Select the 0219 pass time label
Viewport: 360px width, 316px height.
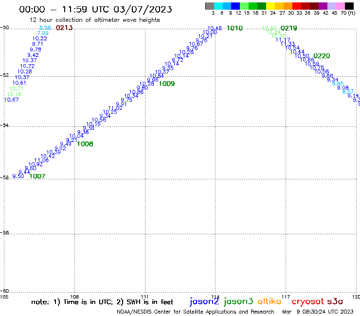pyautogui.click(x=289, y=28)
